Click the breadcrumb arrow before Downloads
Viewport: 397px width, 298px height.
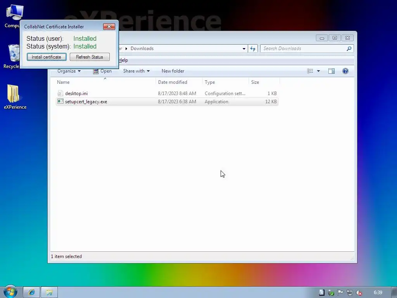coord(126,49)
